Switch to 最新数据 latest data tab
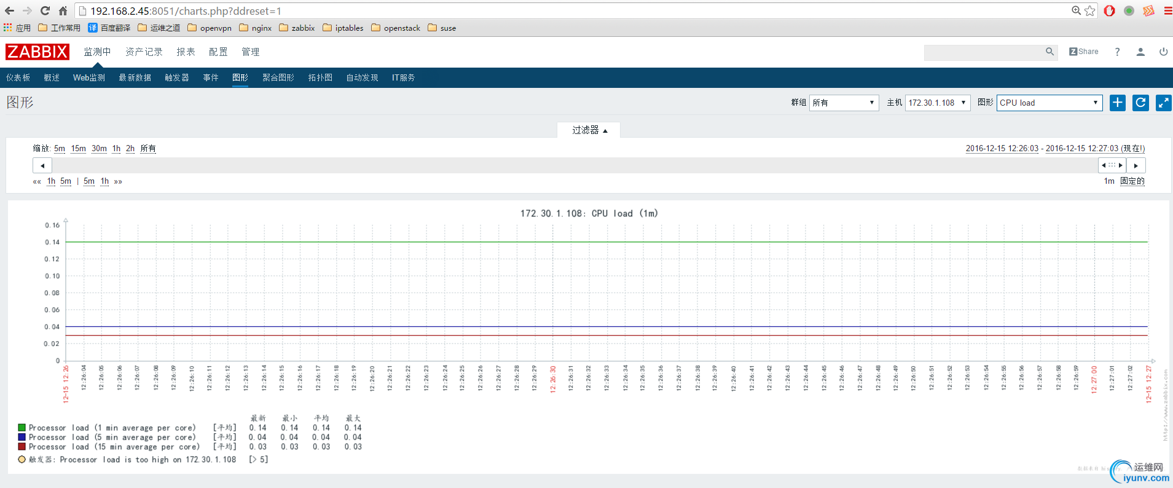1173x488 pixels. (135, 77)
